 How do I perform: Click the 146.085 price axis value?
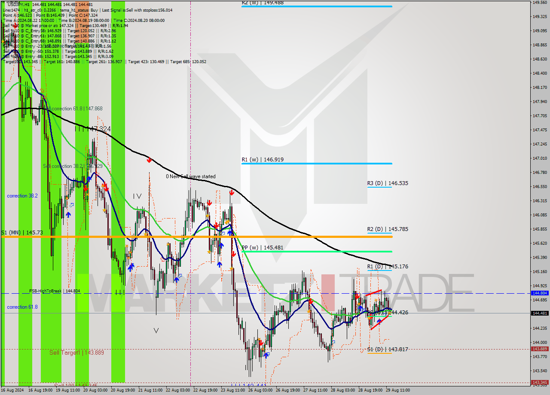coord(540,215)
